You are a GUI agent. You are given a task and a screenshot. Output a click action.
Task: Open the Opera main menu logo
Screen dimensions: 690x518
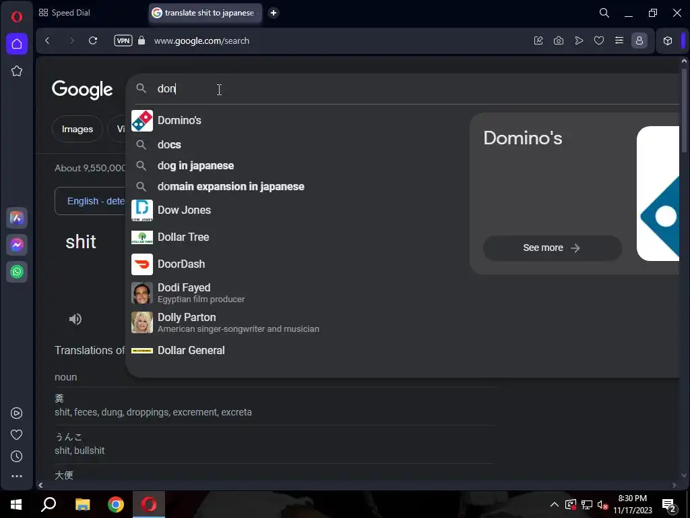(x=17, y=17)
